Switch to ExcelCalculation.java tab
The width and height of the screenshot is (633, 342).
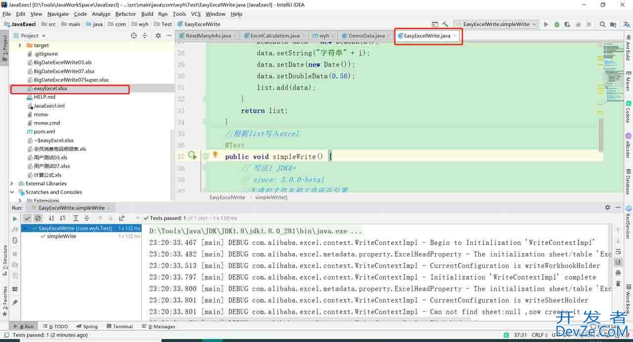[275, 36]
